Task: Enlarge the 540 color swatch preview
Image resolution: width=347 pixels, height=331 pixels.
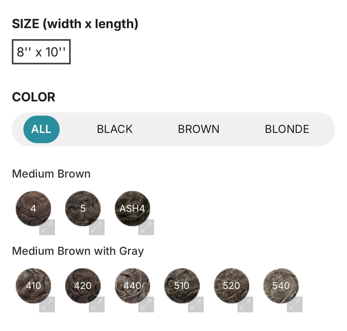Action: 295,304
